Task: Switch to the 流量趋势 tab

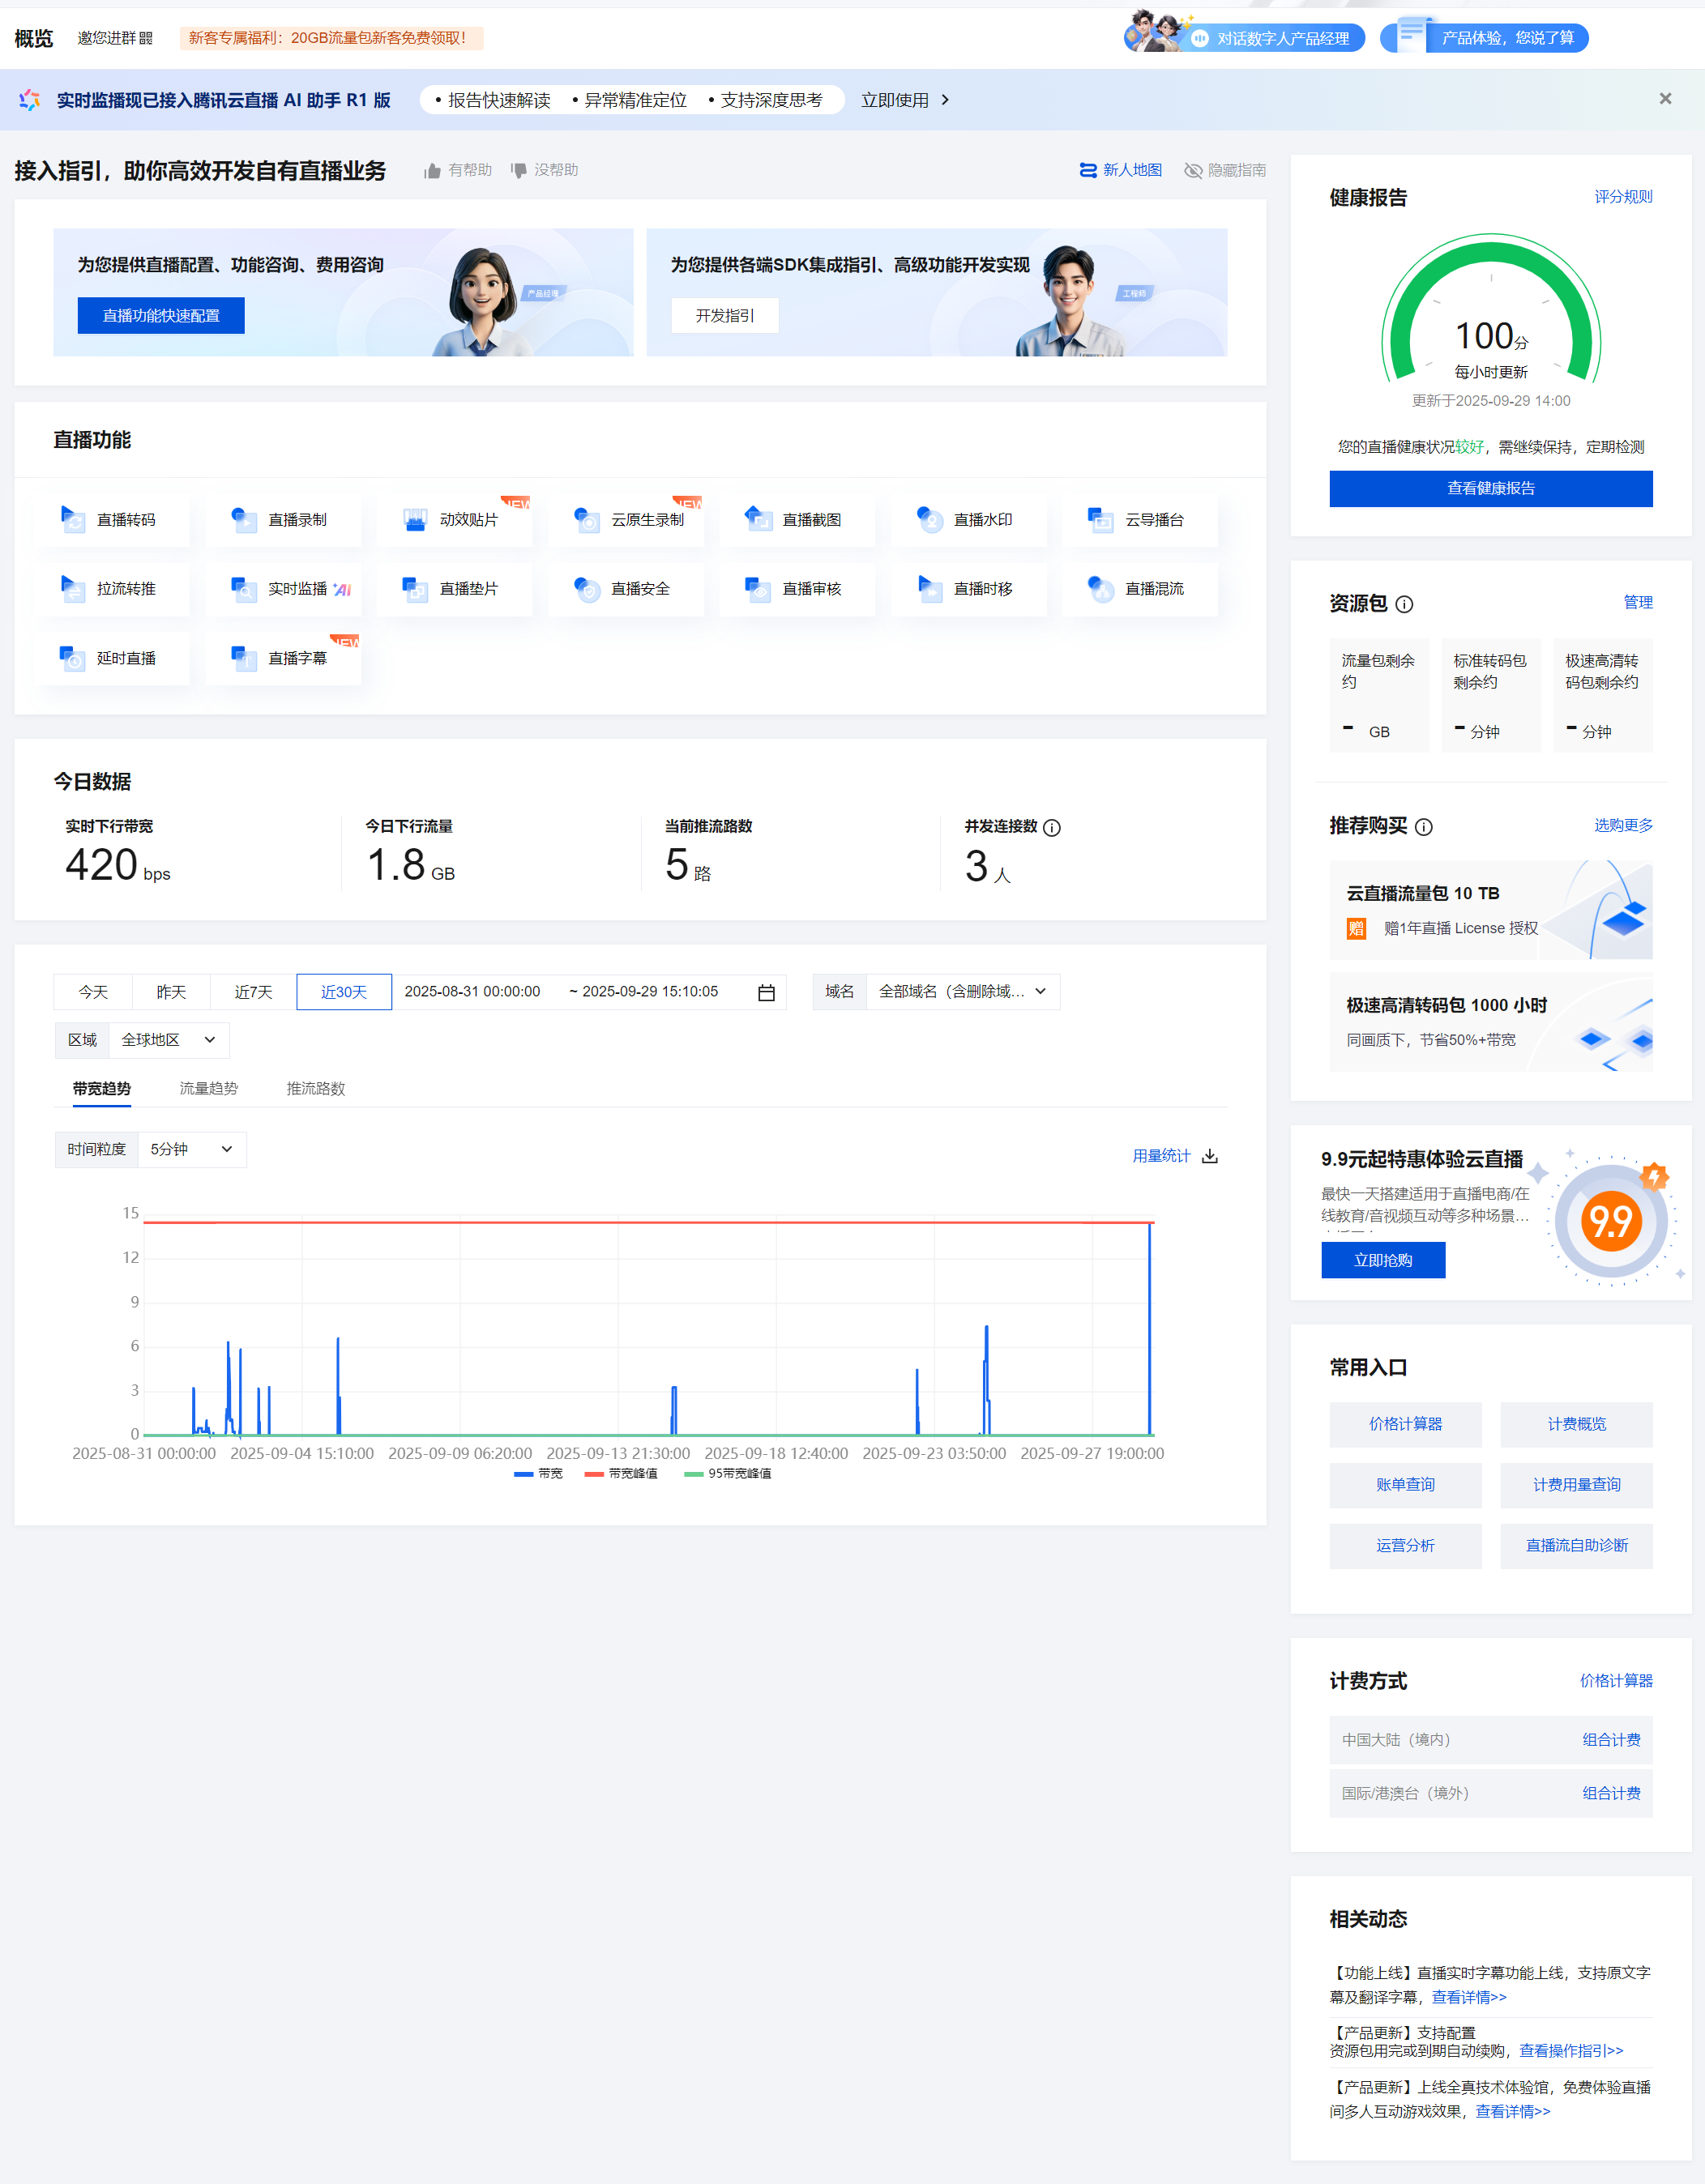Action: click(208, 1088)
